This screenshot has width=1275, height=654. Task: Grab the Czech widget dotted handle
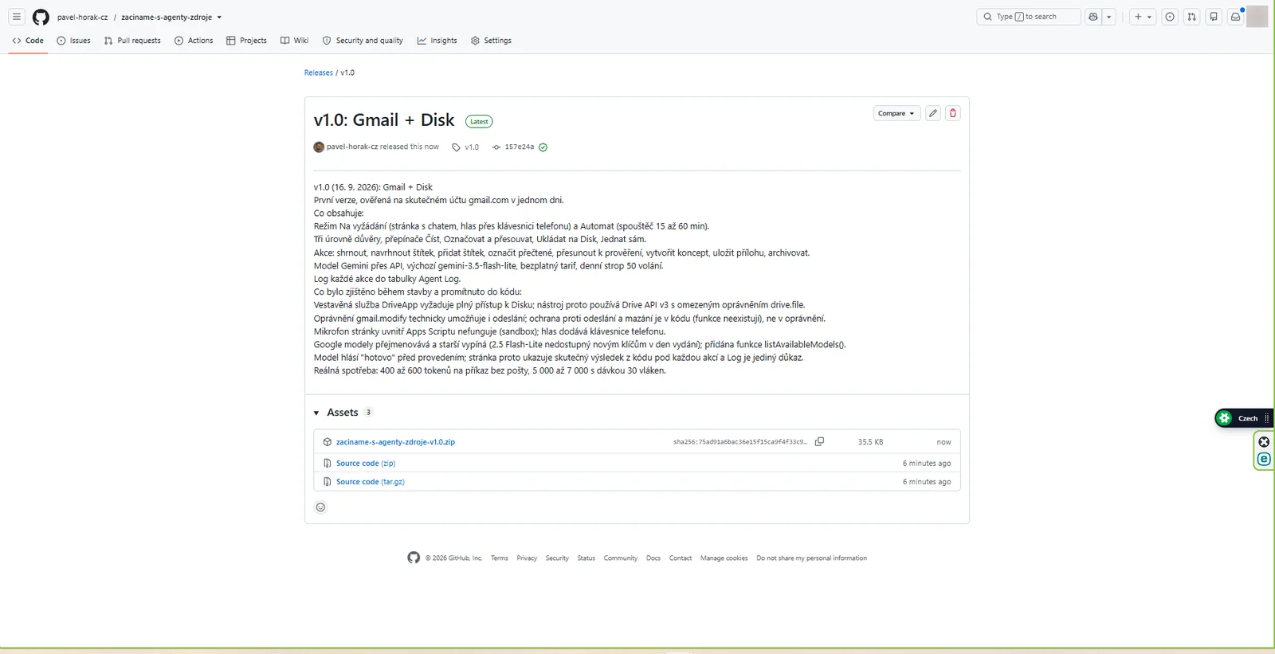click(1266, 418)
